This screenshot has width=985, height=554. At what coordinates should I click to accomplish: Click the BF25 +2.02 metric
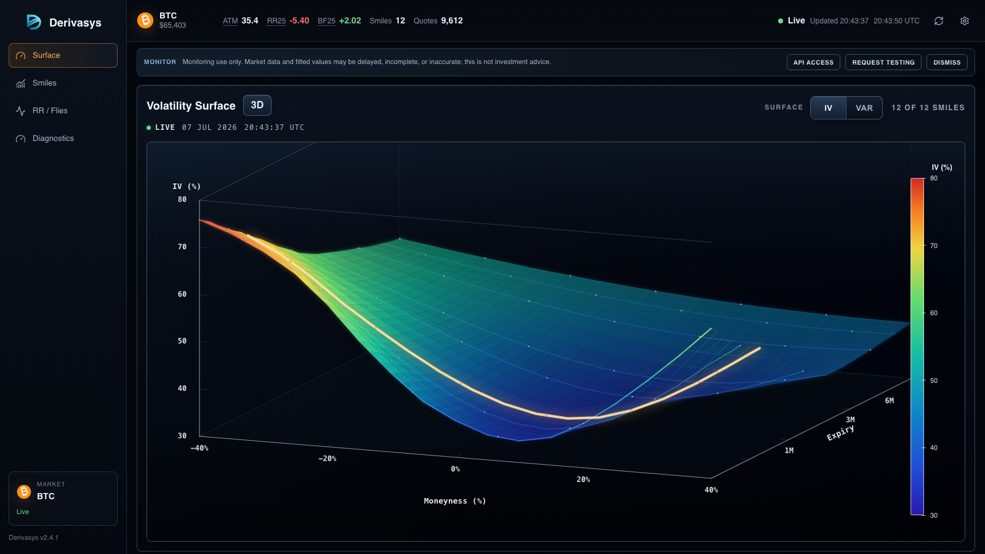(x=339, y=21)
